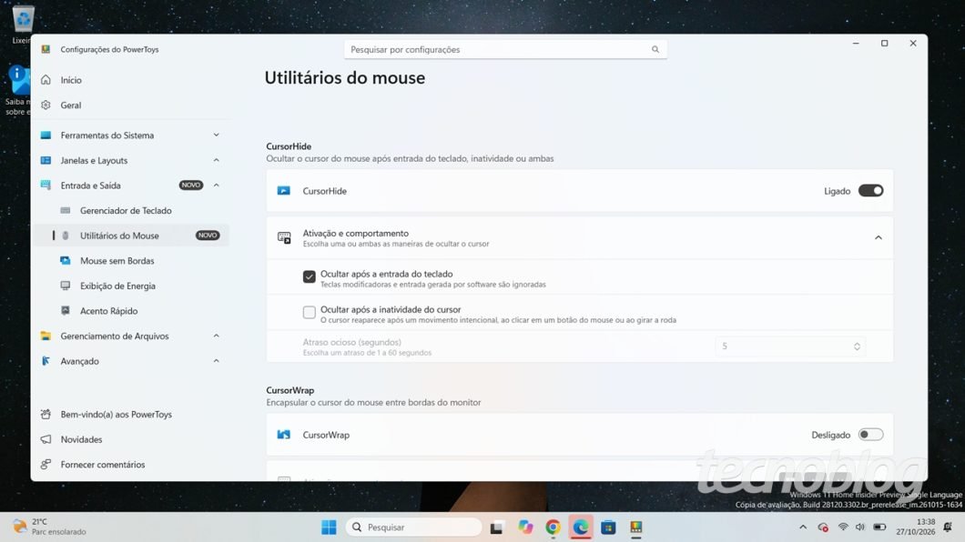The image size is (965, 542).
Task: Collapse the Avançado section chevron
Action: (x=216, y=361)
